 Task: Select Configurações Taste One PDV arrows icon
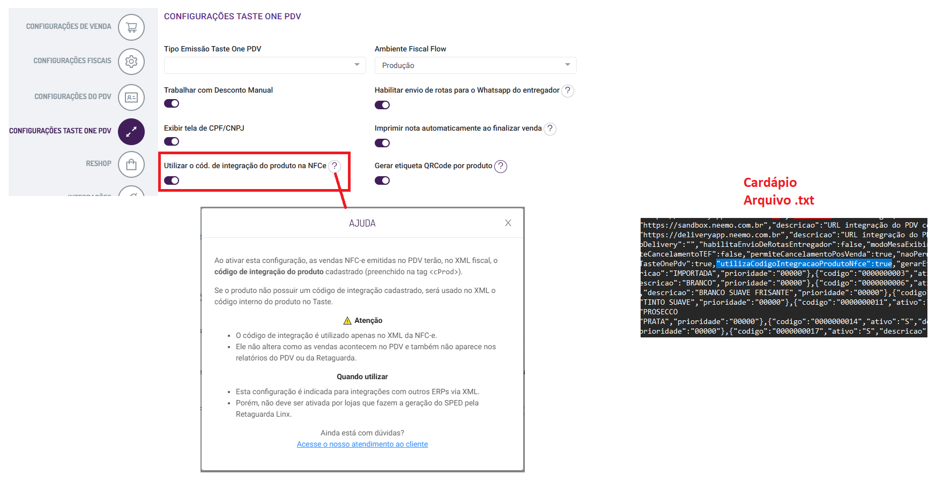[131, 132]
